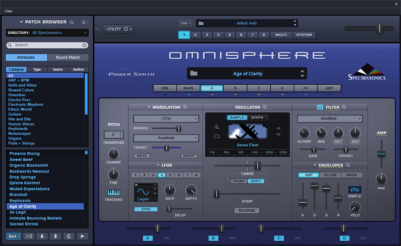Click the Mute button in Modulation
The image size is (401, 246).
click(x=141, y=156)
